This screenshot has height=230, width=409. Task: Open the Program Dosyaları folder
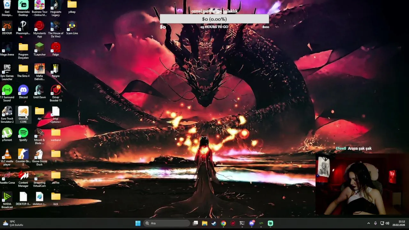(x=23, y=51)
